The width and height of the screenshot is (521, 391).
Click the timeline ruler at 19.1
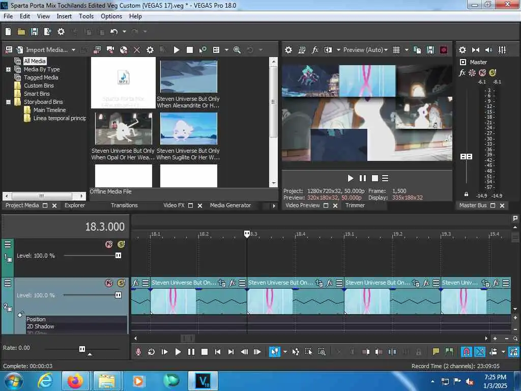pyautogui.click(x=349, y=234)
